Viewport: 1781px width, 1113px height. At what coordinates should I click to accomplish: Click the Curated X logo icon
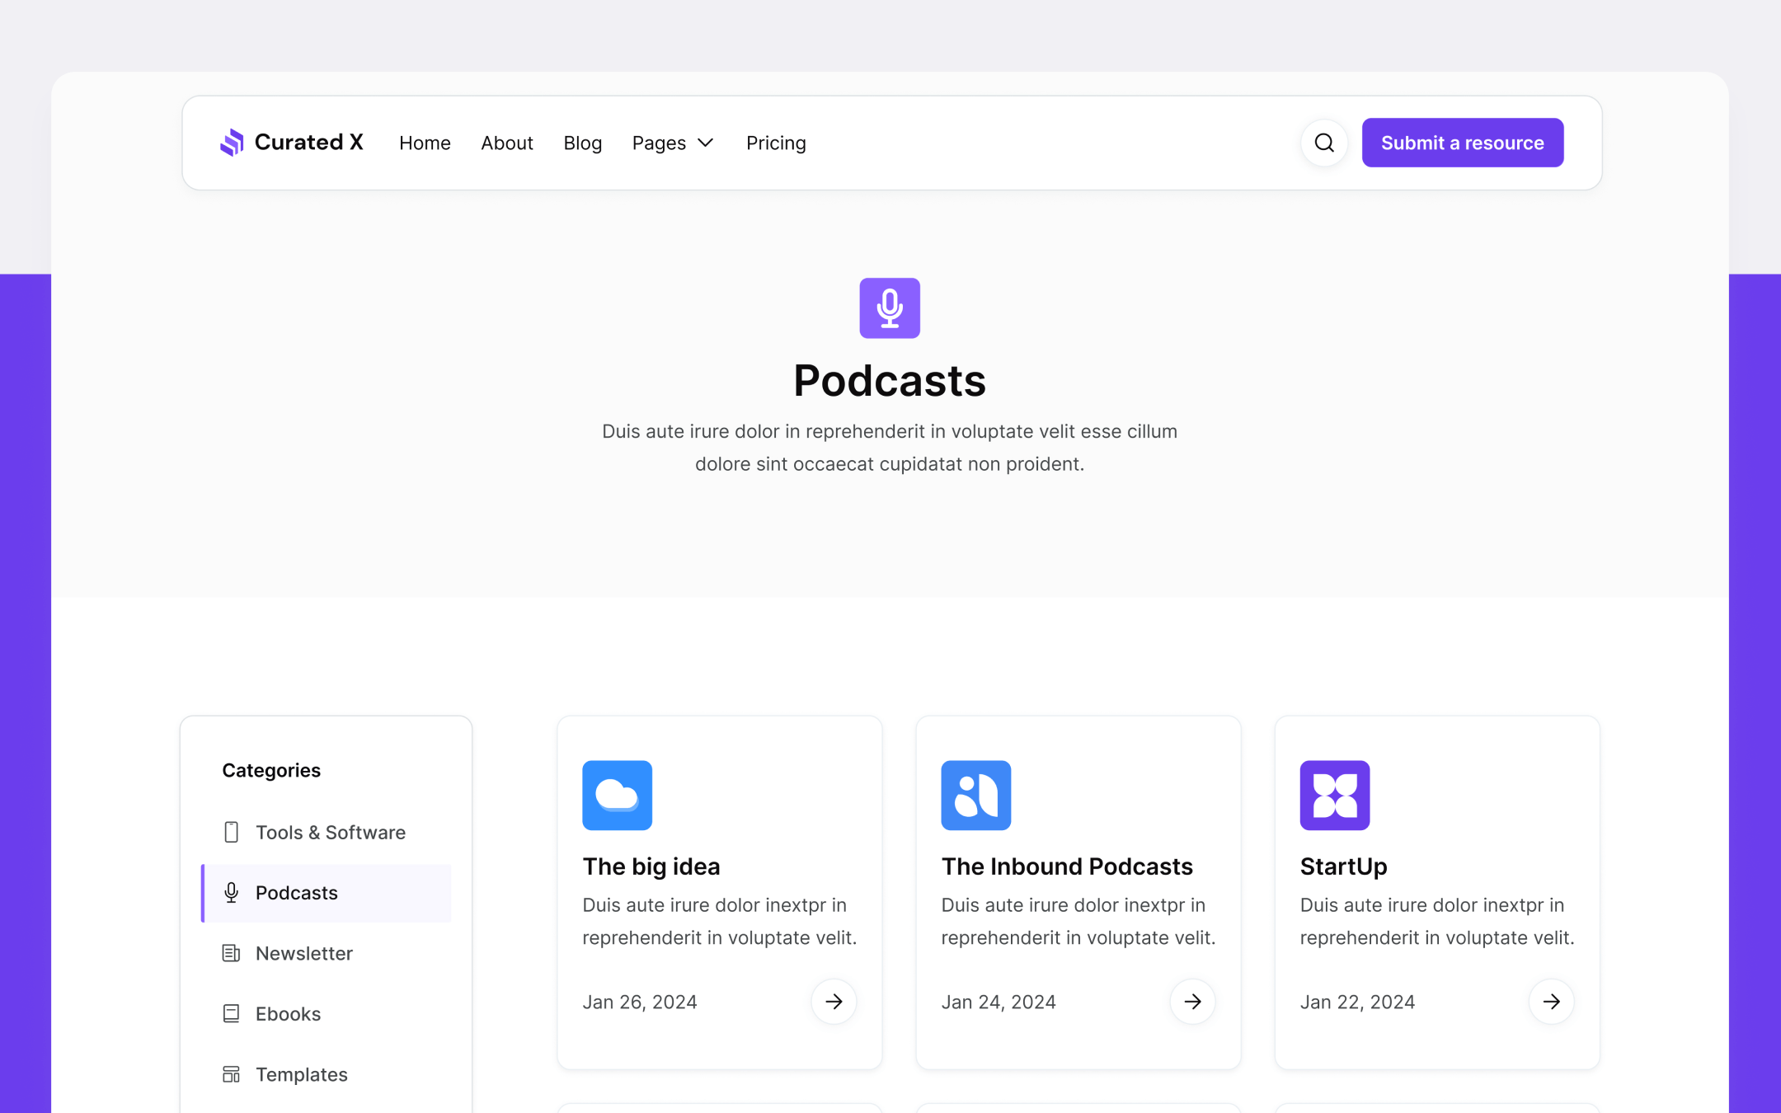pos(232,143)
